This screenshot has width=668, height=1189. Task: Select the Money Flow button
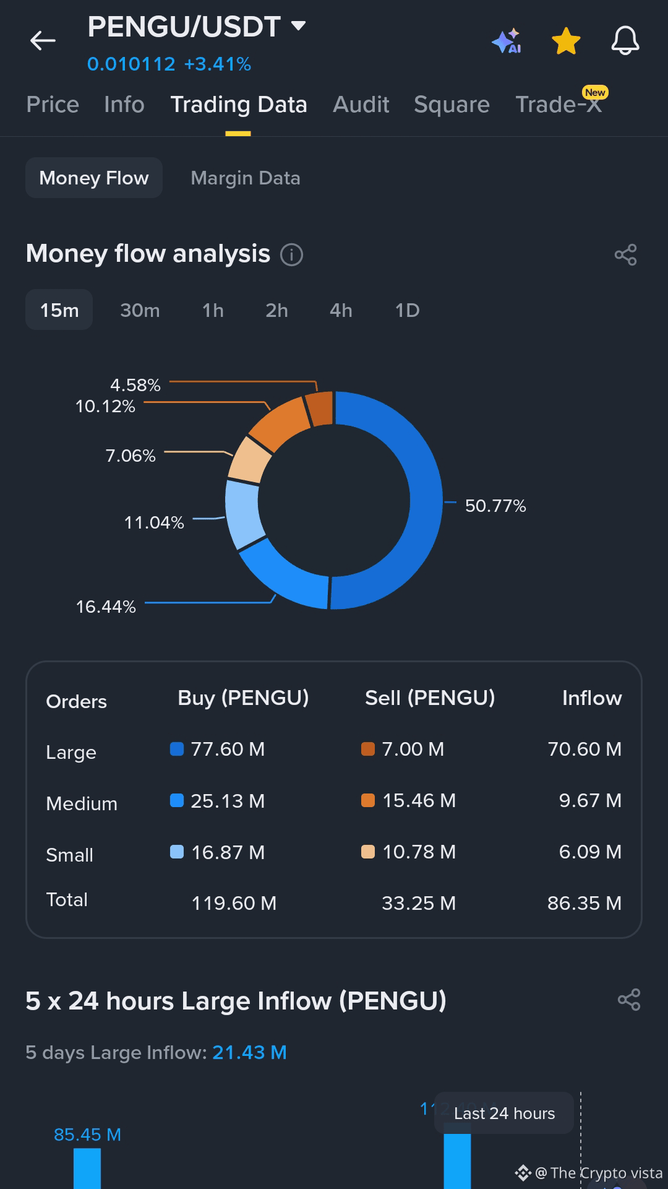click(94, 178)
